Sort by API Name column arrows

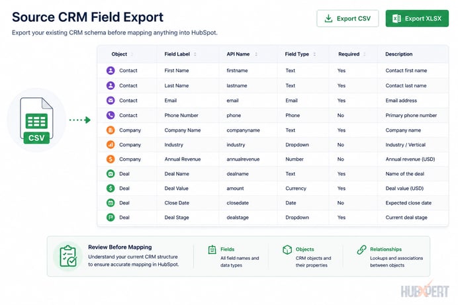click(x=256, y=54)
